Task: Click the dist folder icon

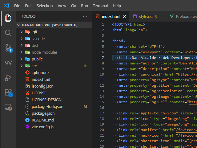Action: coord(27,46)
